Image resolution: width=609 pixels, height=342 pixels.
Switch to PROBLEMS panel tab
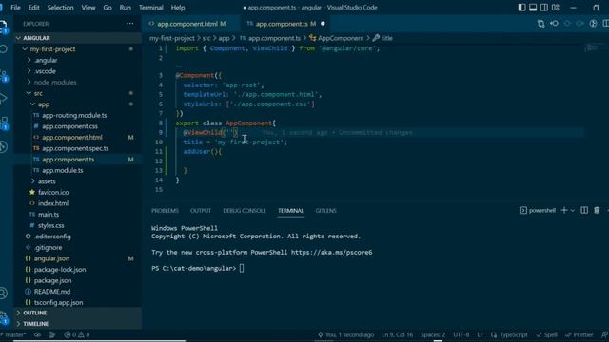tap(165, 211)
